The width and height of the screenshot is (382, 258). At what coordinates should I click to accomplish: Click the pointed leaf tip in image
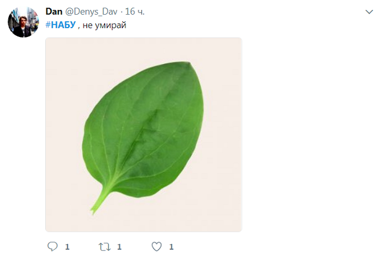pyautogui.click(x=189, y=63)
